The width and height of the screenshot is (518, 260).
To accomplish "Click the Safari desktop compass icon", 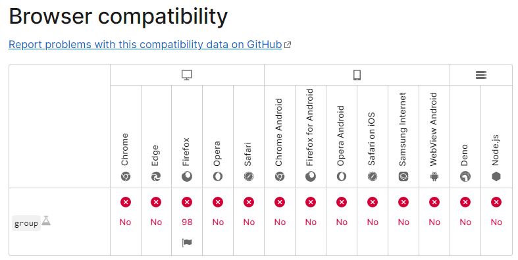I will (x=248, y=177).
